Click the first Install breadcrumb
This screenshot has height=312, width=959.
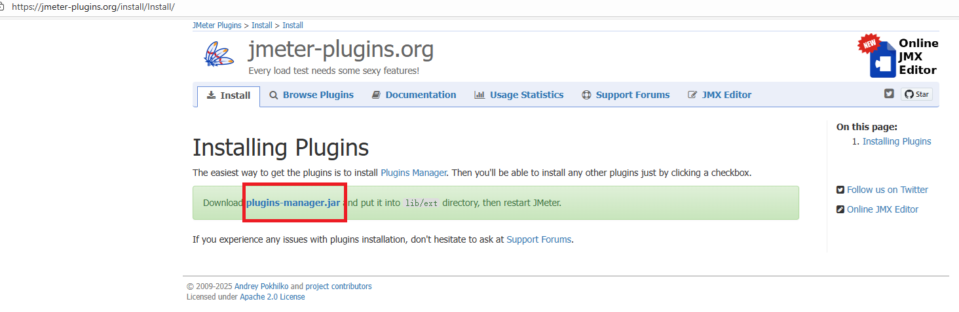click(x=262, y=26)
